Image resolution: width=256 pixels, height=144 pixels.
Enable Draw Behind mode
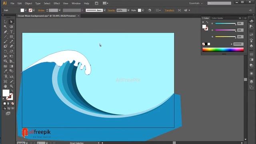[8, 108]
